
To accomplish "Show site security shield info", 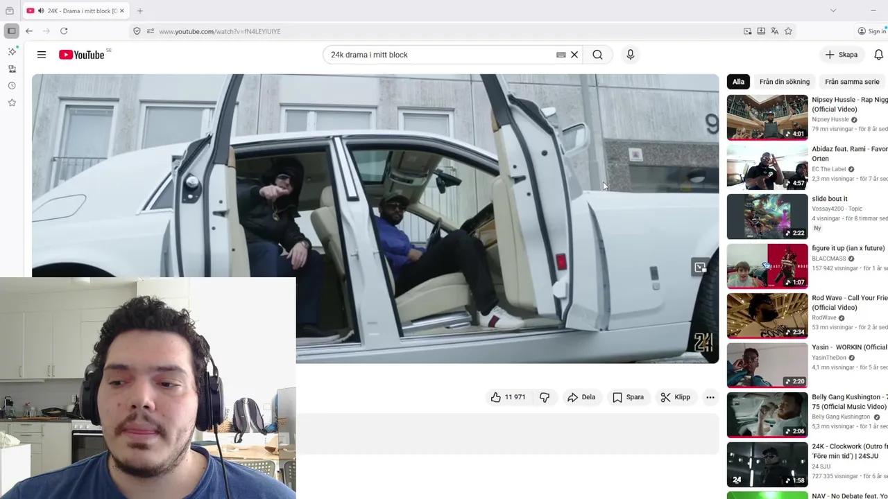I will coord(137,31).
